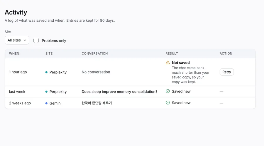Click the Not saved warning triangle icon
Image resolution: width=264 pixels, height=146 pixels.
(168, 63)
